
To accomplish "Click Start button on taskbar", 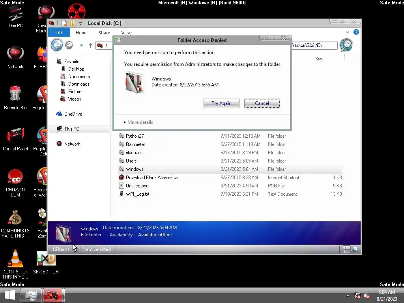I will (x=10, y=295).
